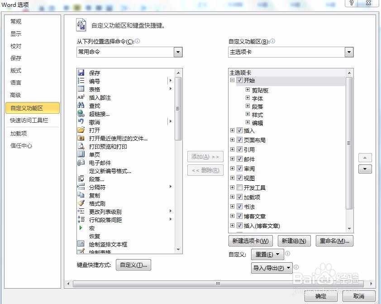This screenshot has height=304, width=381.
Task: Toggle the 书法 tab checkbox
Action: coord(239,207)
